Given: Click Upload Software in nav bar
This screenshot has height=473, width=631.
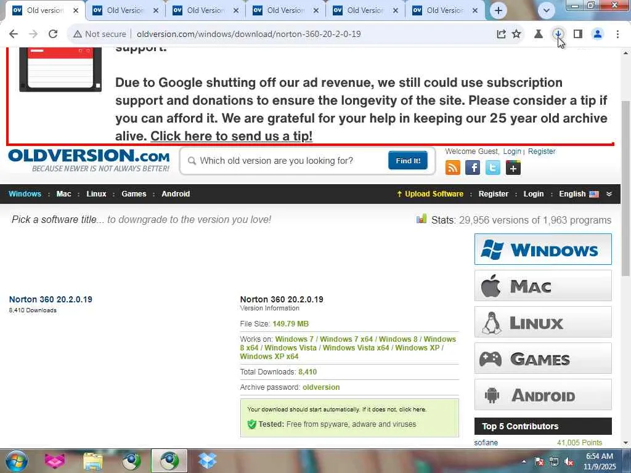Looking at the screenshot, I should click(x=430, y=194).
